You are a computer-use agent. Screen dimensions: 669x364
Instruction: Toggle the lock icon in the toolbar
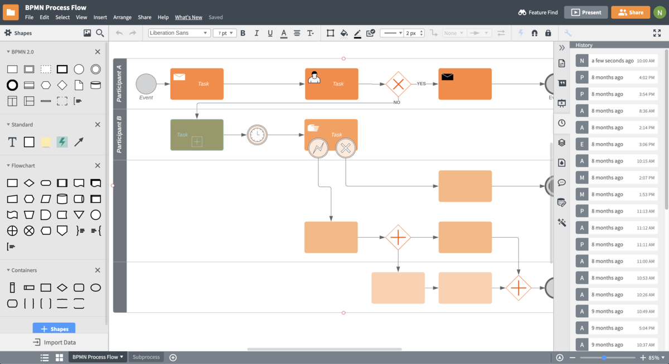[x=548, y=33]
